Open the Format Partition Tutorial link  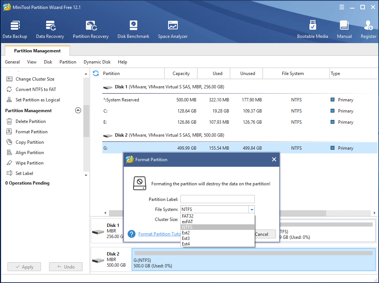(x=160, y=234)
